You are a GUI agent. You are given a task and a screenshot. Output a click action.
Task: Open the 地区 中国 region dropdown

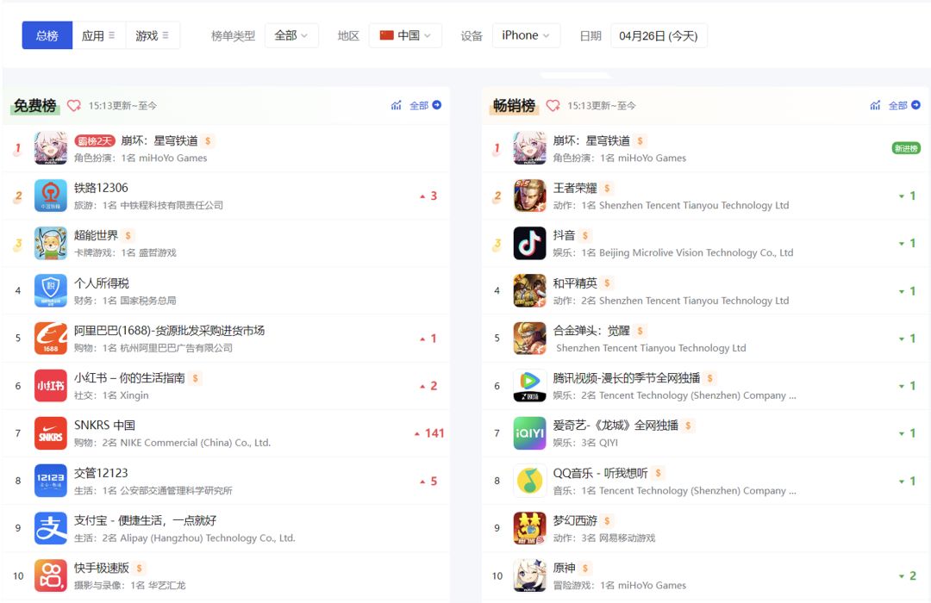pyautogui.click(x=405, y=35)
